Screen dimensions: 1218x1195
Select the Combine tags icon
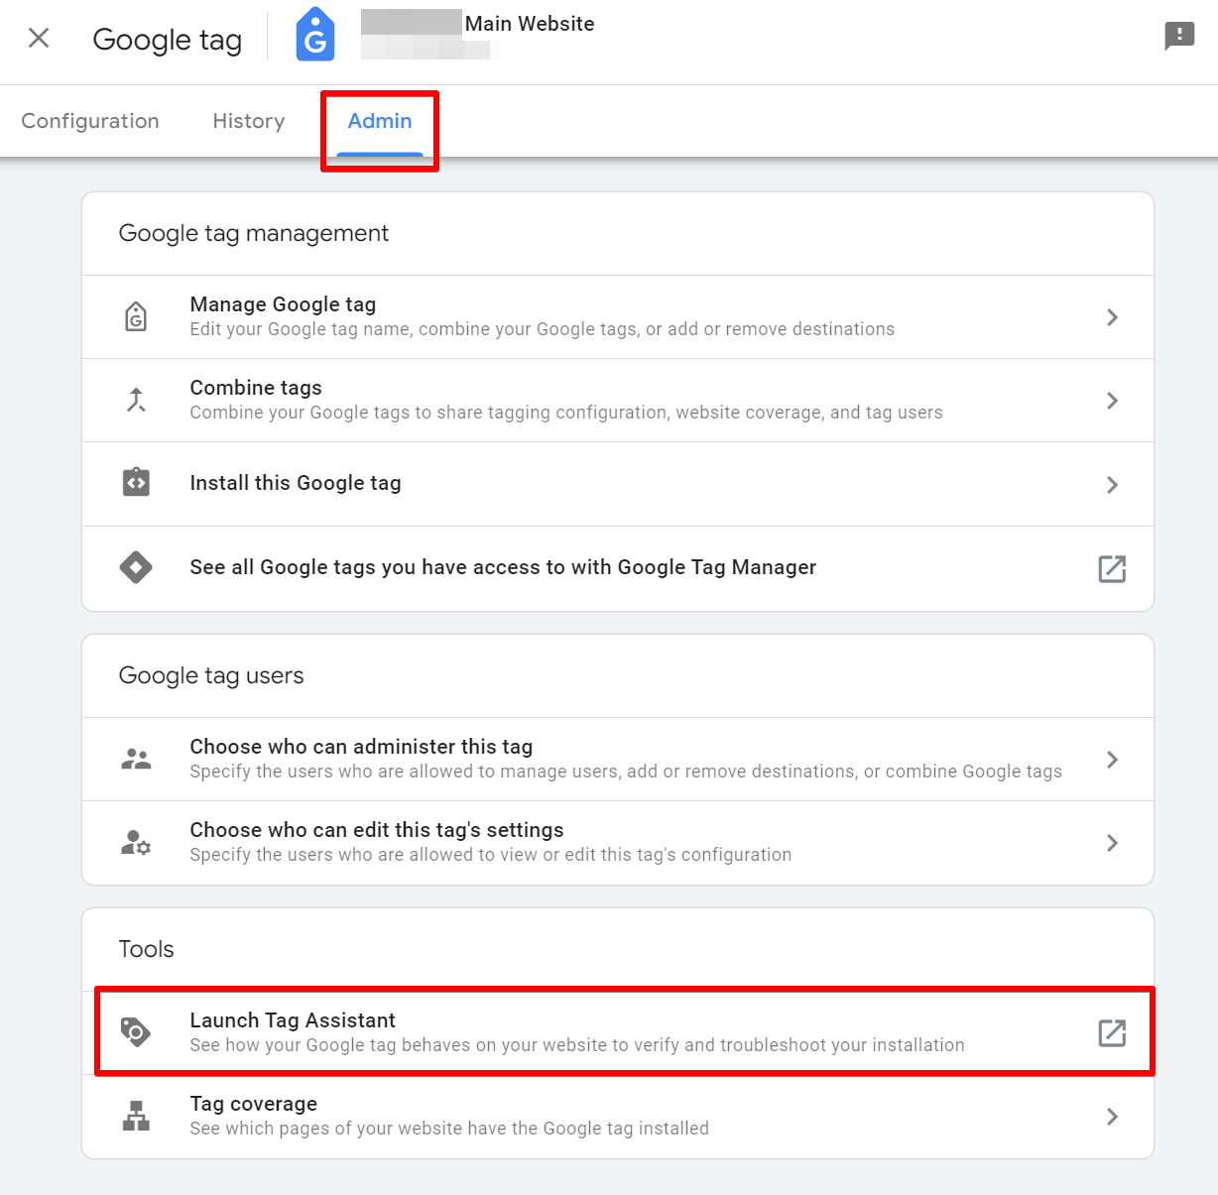point(136,400)
